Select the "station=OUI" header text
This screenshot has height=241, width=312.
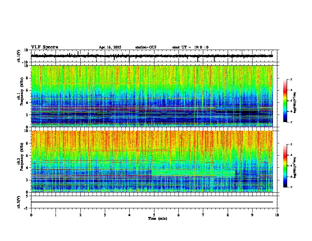click(x=146, y=47)
